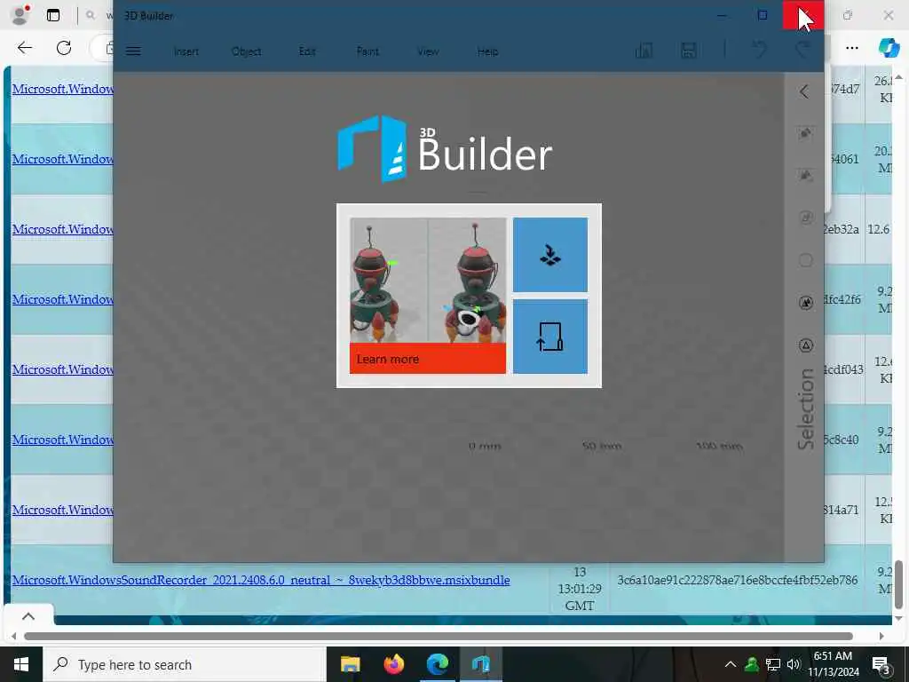Click the Type here to search box
The height and width of the screenshot is (682, 909).
(x=185, y=664)
